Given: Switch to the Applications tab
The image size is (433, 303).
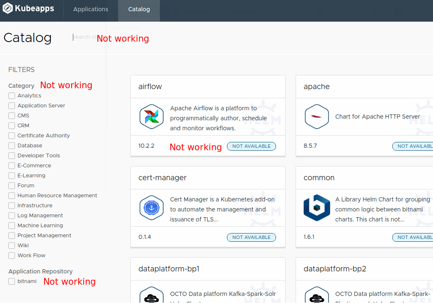Looking at the screenshot, I should coord(91,9).
